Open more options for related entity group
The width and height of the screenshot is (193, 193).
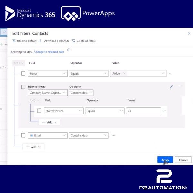click(179, 87)
